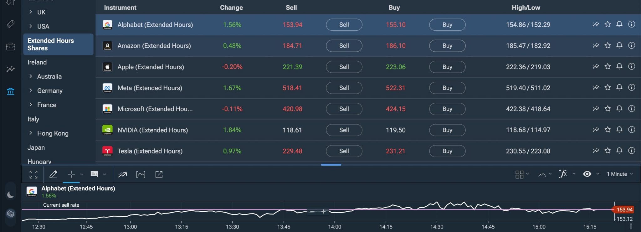The width and height of the screenshot is (641, 232).
Task: Open chart icon in Meta row
Action: 596,87
